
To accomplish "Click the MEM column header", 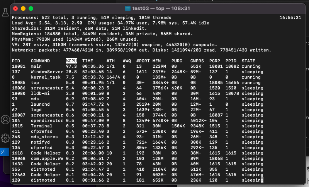I will (156, 61).
